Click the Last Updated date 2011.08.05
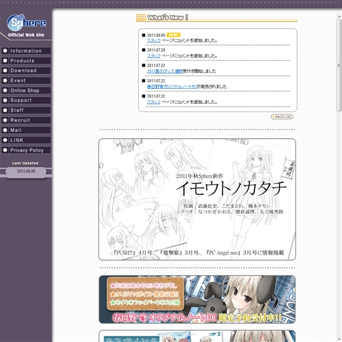 pos(26,171)
